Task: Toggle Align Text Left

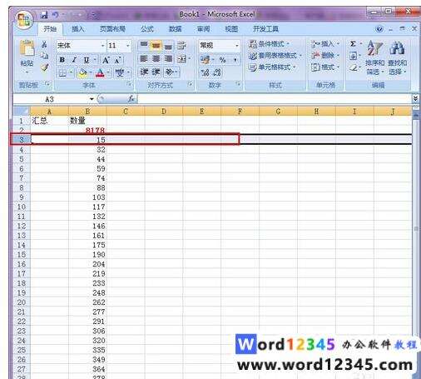Action: coord(143,58)
